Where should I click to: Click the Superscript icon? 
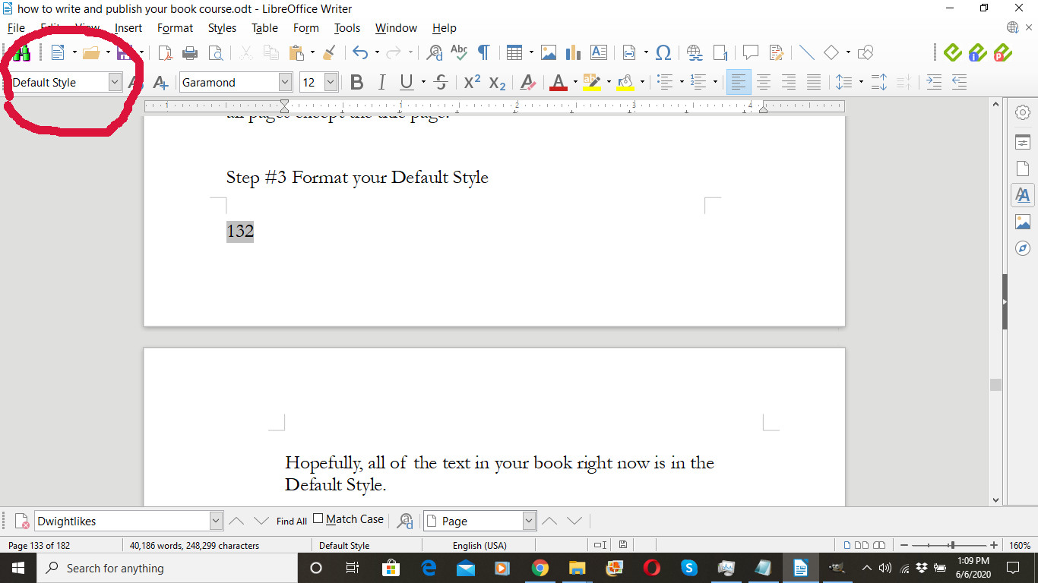click(x=472, y=83)
